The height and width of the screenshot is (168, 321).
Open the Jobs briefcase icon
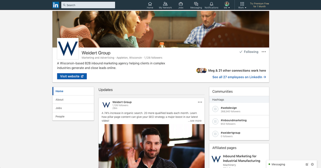point(181,5)
